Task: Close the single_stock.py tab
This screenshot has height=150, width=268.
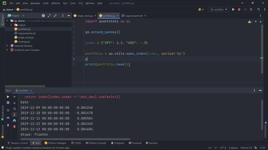Action: pyautogui.click(x=95, y=16)
